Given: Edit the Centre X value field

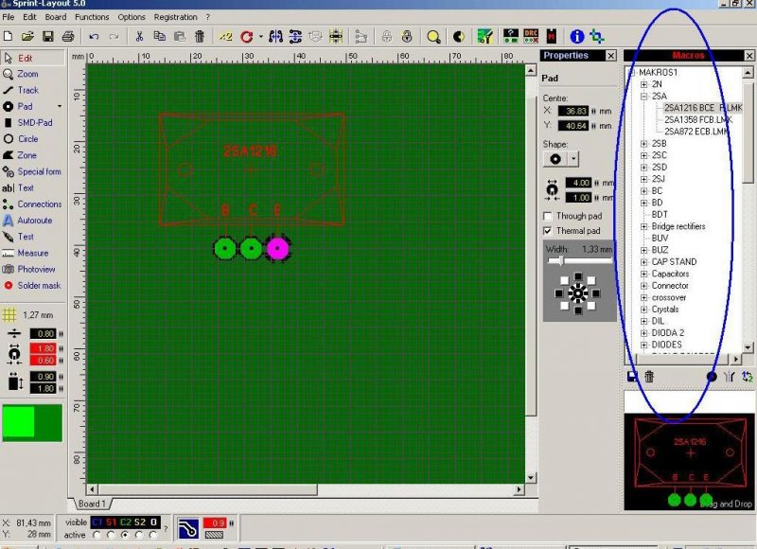Looking at the screenshot, I should tap(573, 111).
